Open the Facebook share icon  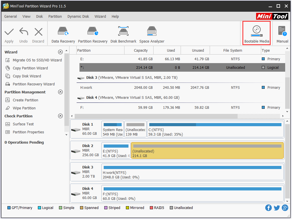(x=268, y=208)
